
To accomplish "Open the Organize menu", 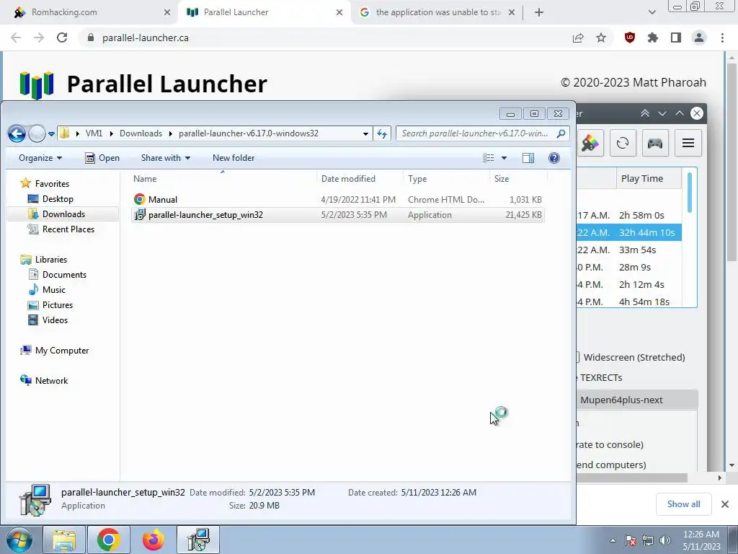I will coord(40,158).
